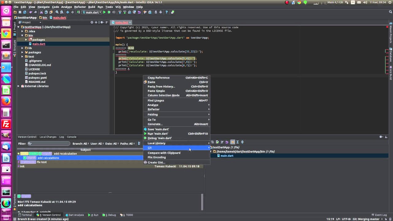Collapse the bin folder
The width and height of the screenshot is (393, 221).
coord(22,35)
